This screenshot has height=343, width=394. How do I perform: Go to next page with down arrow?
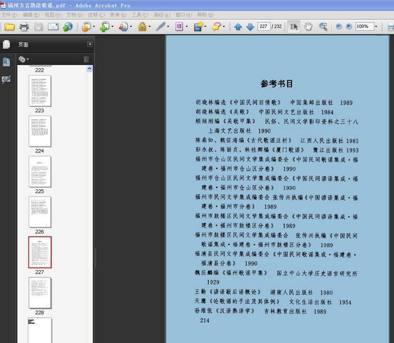click(x=250, y=26)
